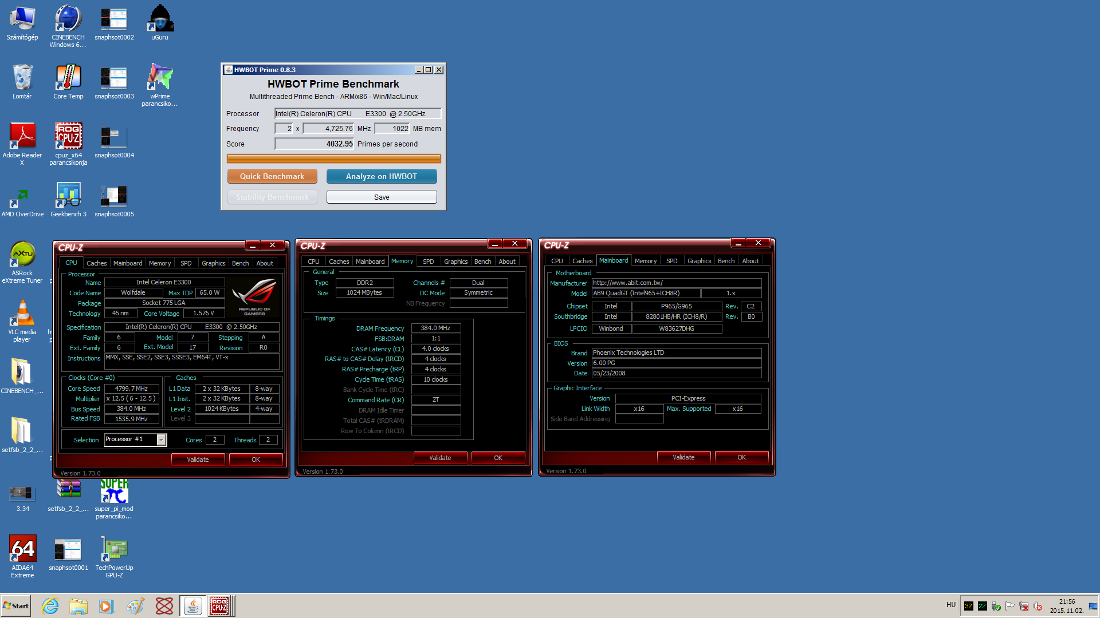Screen dimensions: 1100x618
Task: Click the HU language indicator
Action: [951, 605]
